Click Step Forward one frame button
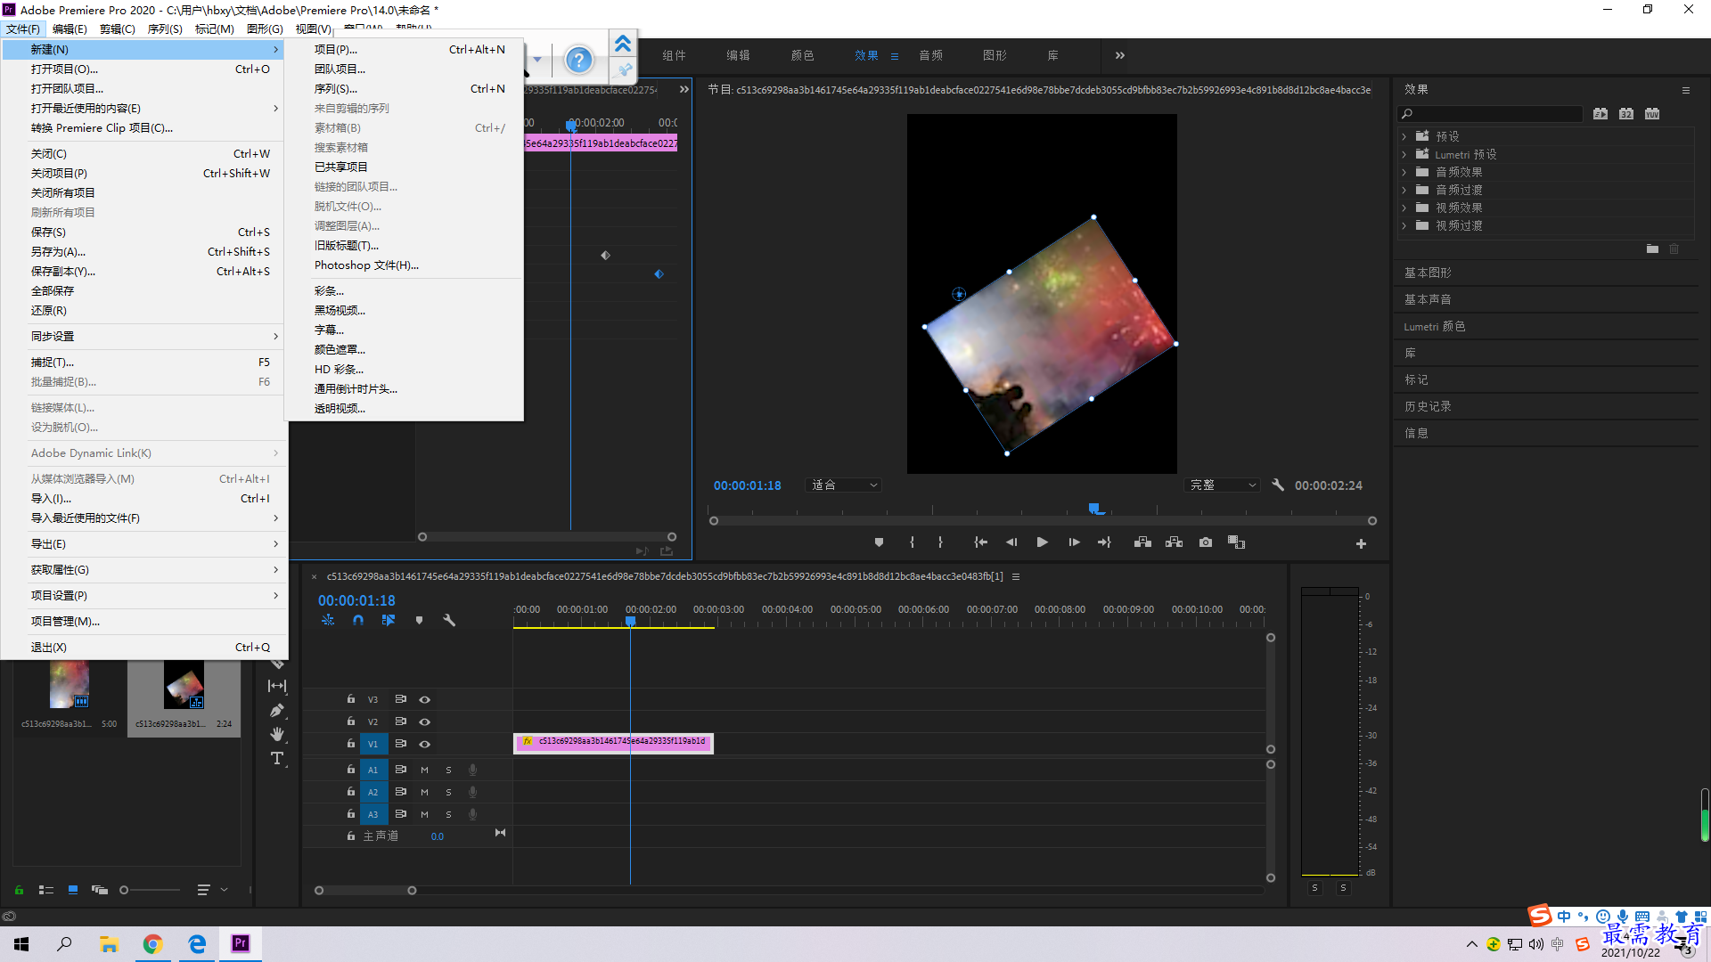 [x=1074, y=542]
